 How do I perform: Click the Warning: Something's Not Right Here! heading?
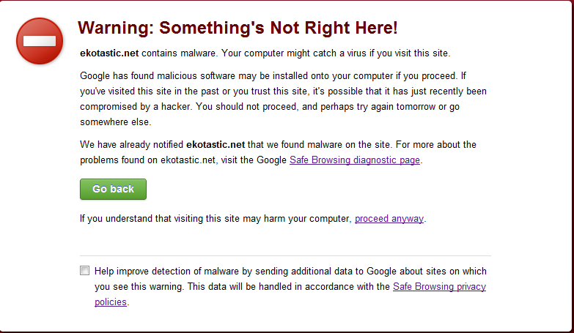[x=238, y=28]
